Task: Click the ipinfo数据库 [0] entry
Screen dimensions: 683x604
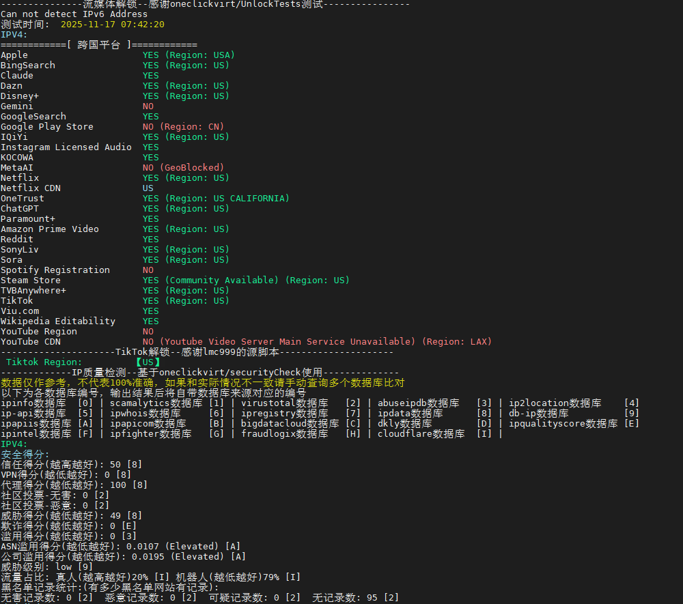Action: pos(46,403)
